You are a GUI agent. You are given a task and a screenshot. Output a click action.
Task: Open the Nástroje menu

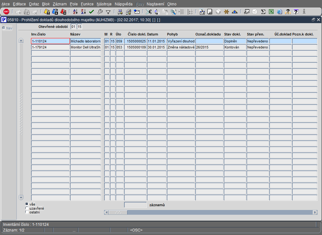104,4
